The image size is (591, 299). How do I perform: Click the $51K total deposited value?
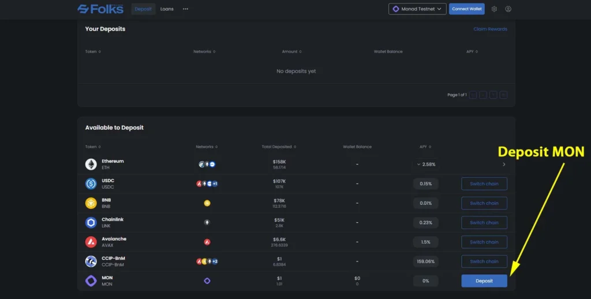tap(279, 220)
